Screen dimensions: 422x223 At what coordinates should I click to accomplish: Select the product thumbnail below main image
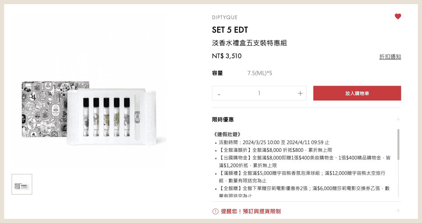point(22,184)
